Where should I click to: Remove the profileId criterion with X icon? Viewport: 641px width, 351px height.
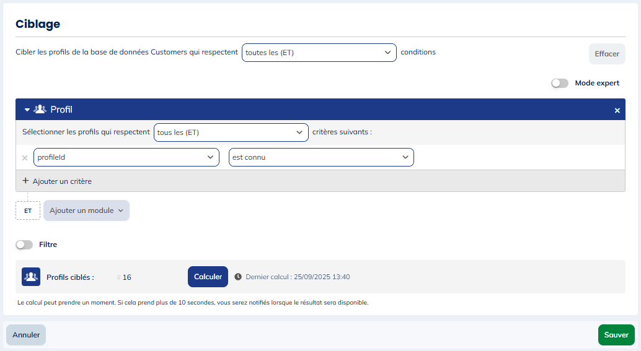coord(25,158)
